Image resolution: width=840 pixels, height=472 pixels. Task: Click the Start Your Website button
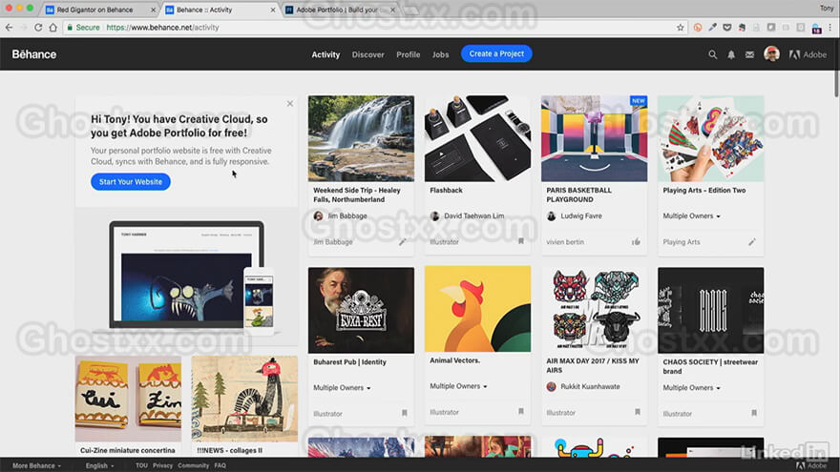[x=130, y=182]
